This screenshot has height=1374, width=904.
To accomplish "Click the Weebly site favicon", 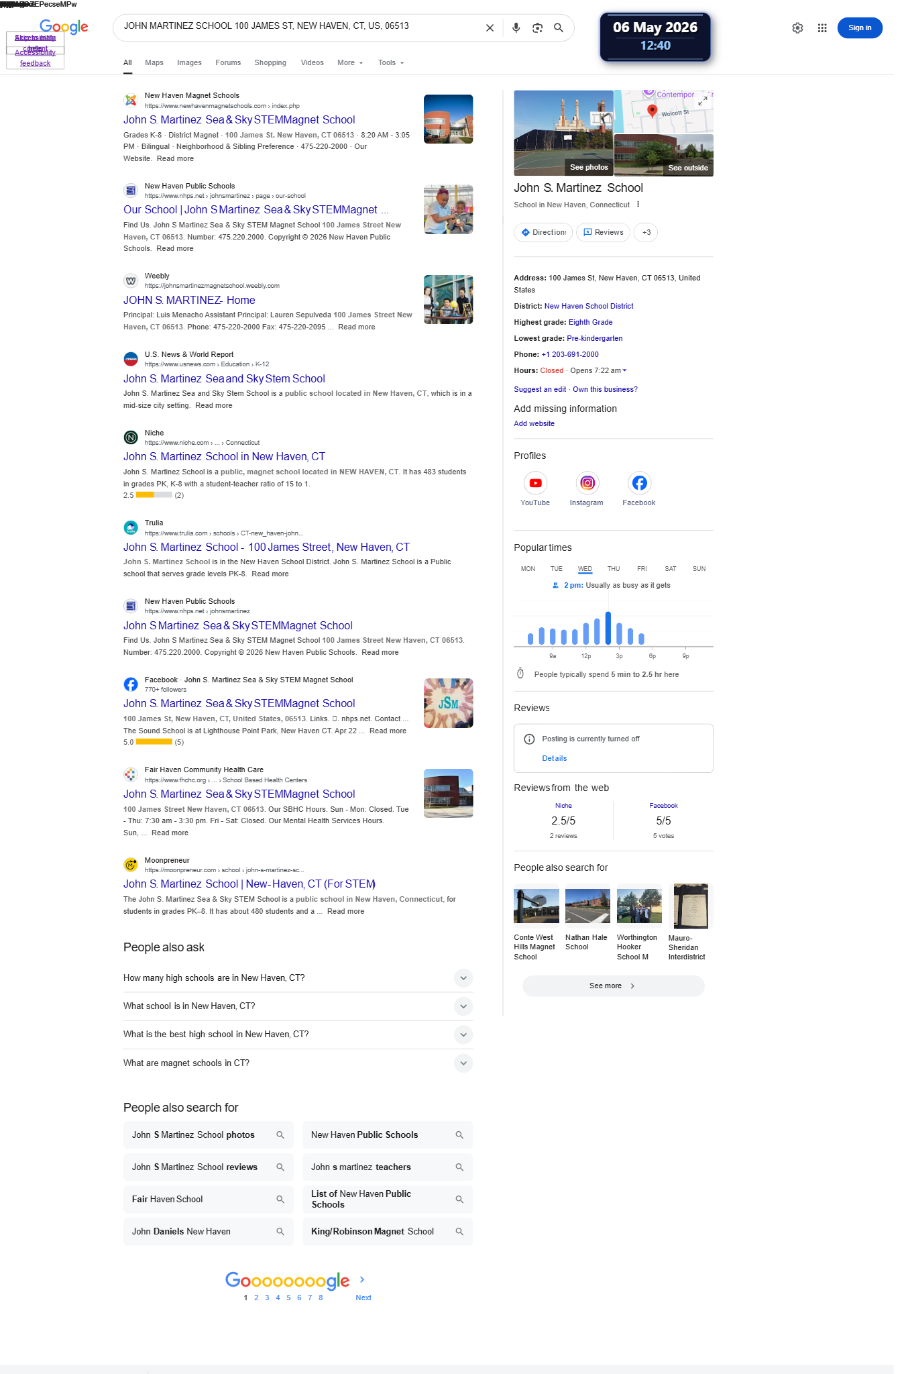I will [x=131, y=281].
